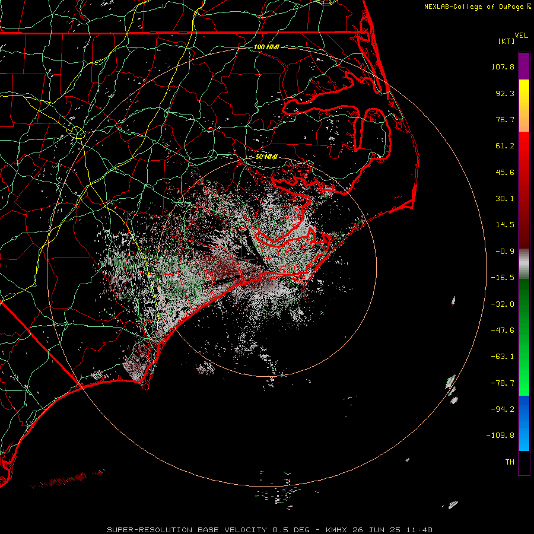
Task: Click the 61.2 legend value
Action: [505, 146]
